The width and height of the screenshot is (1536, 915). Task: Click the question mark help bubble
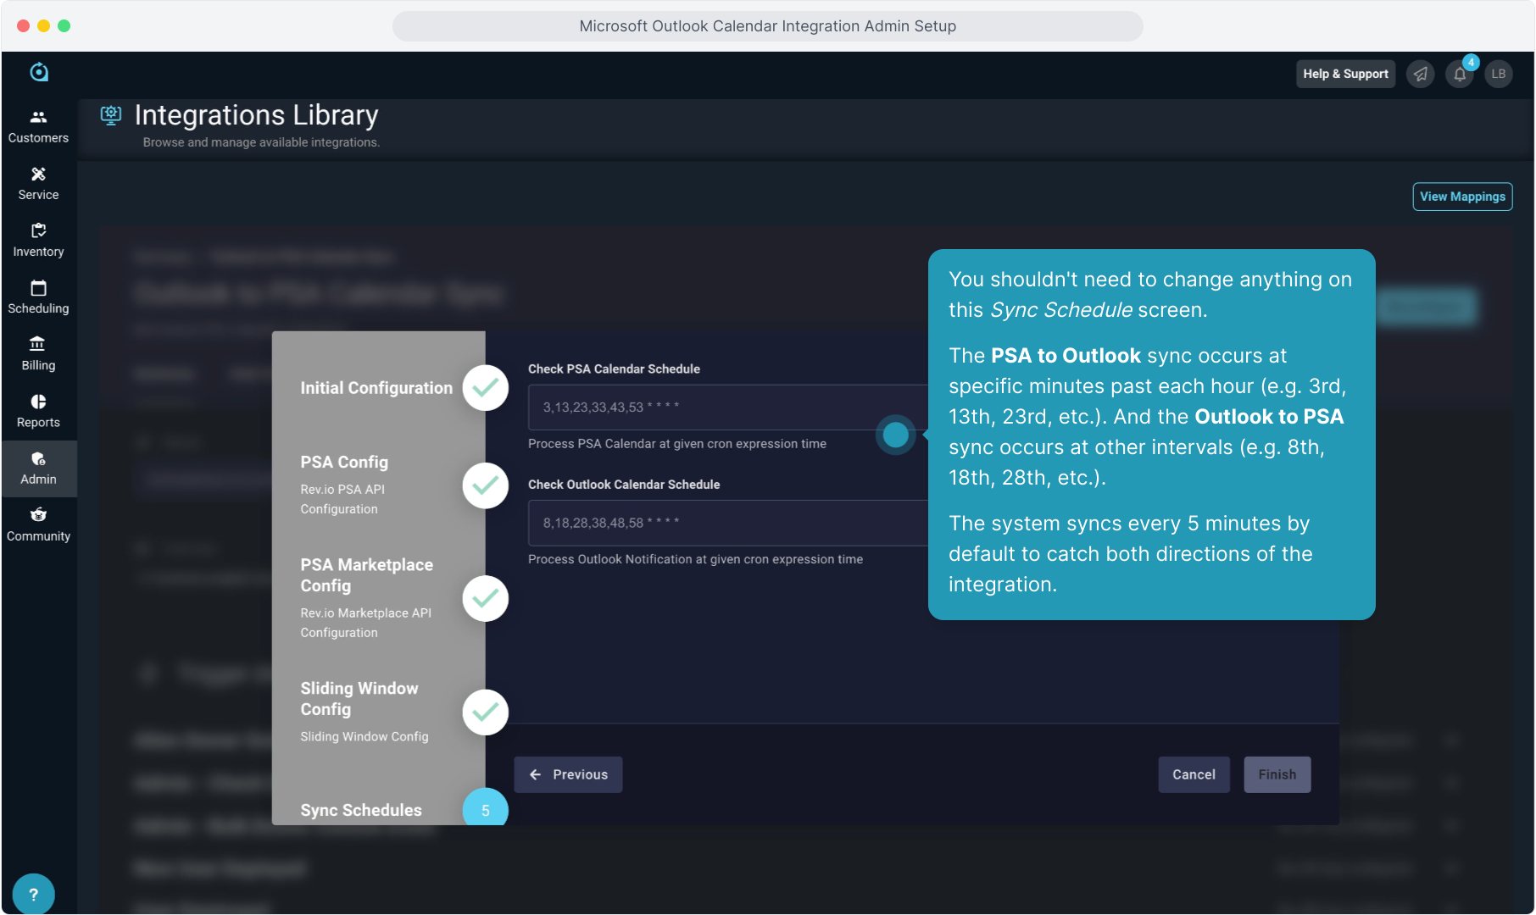pos(34,894)
